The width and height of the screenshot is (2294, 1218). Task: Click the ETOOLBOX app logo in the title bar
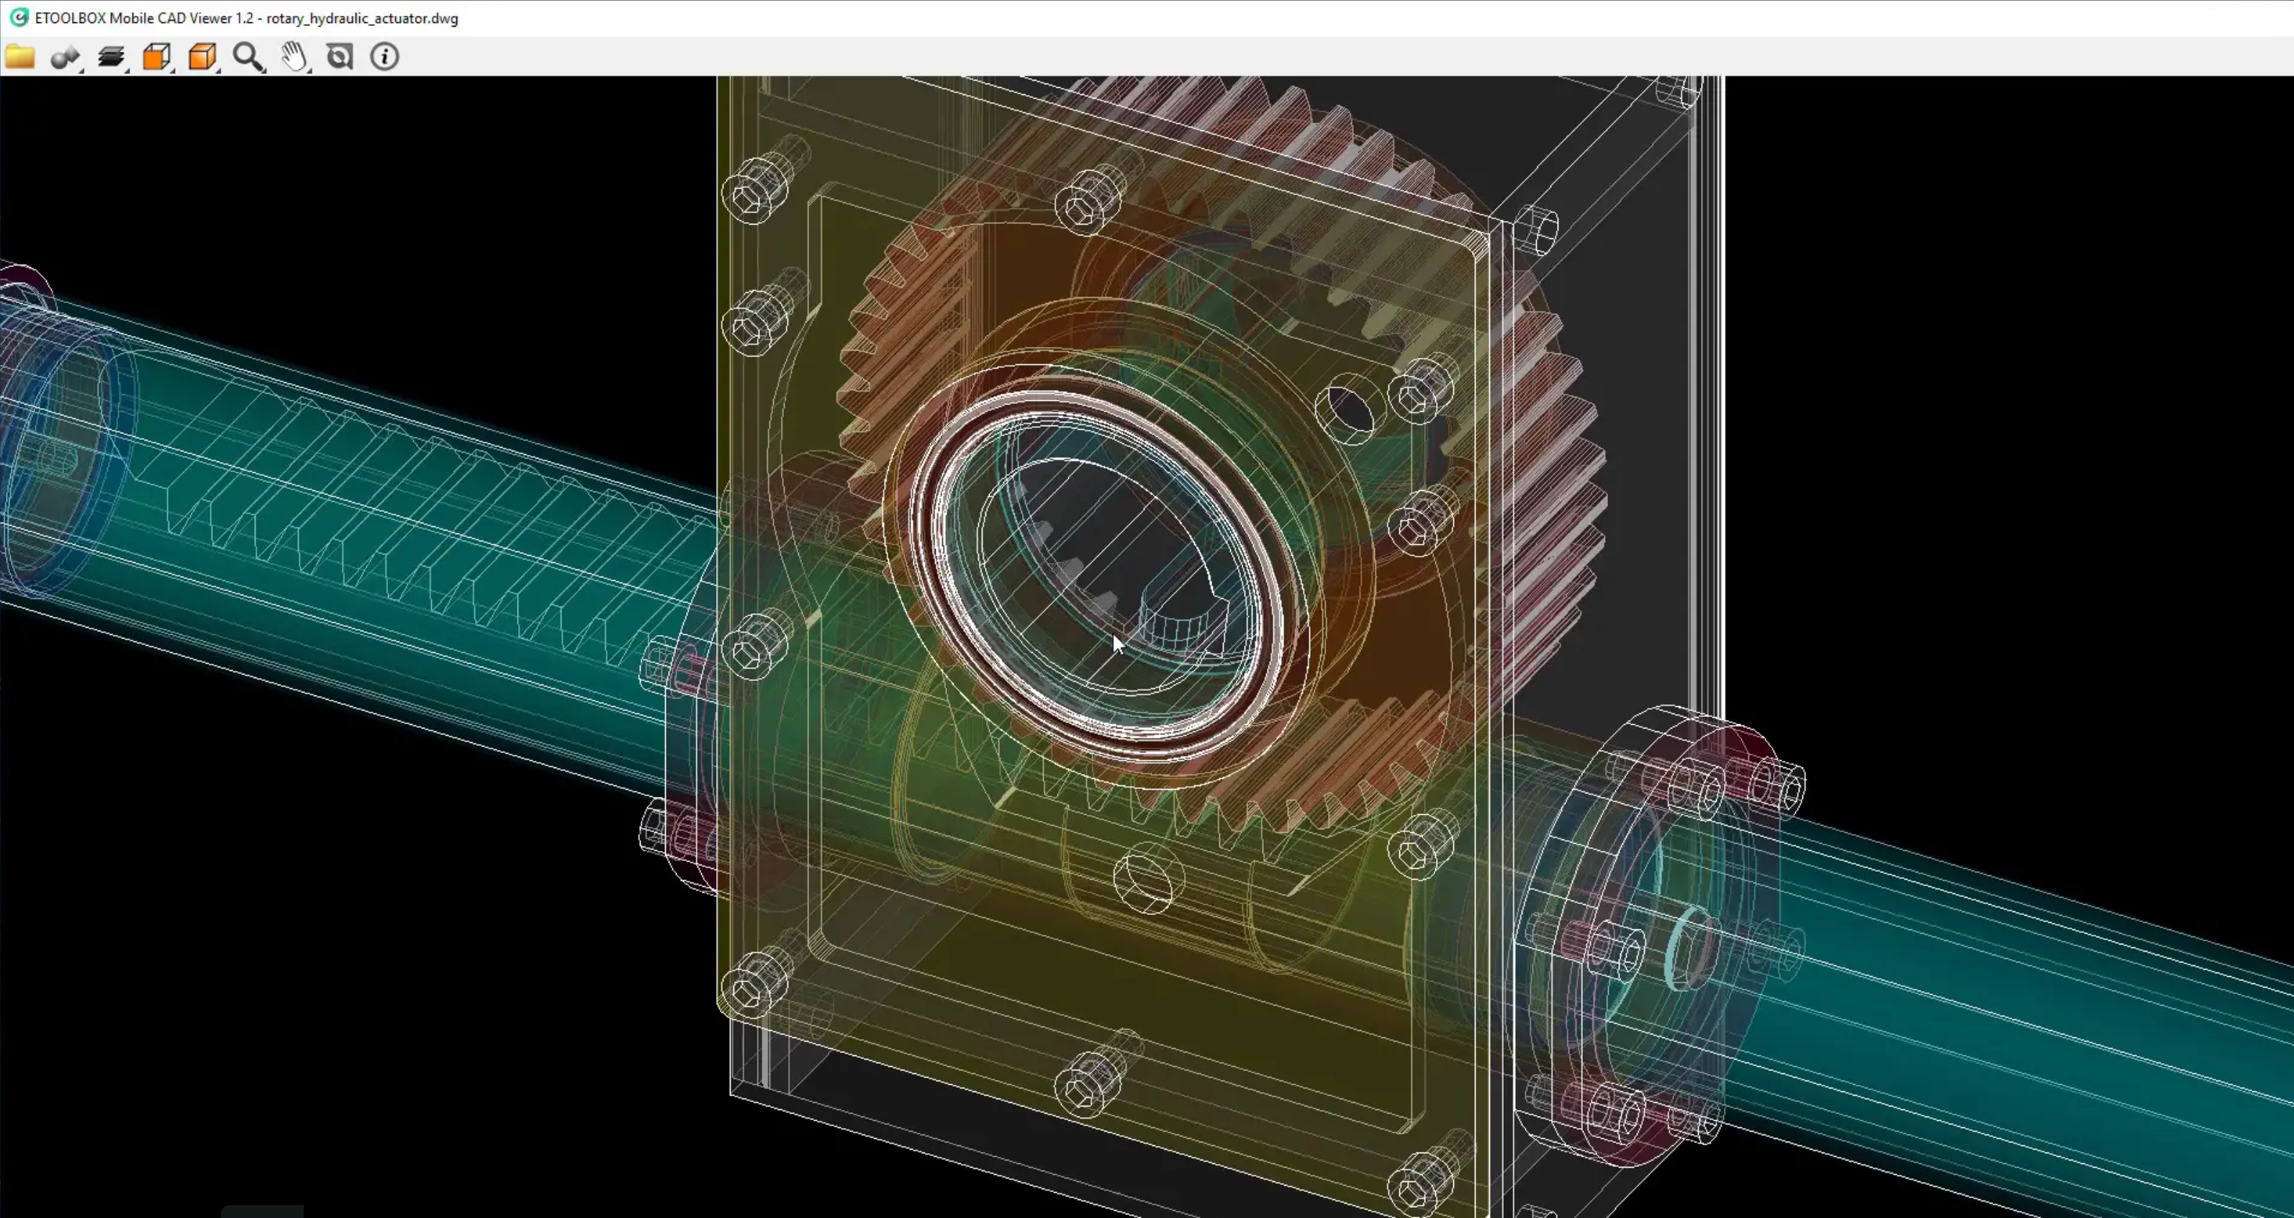(x=19, y=17)
